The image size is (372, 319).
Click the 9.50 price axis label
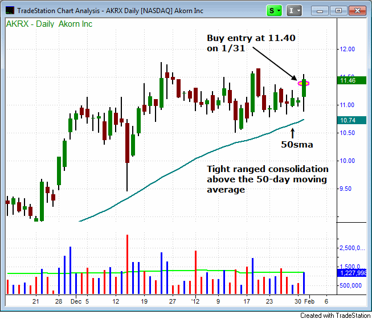347,189
